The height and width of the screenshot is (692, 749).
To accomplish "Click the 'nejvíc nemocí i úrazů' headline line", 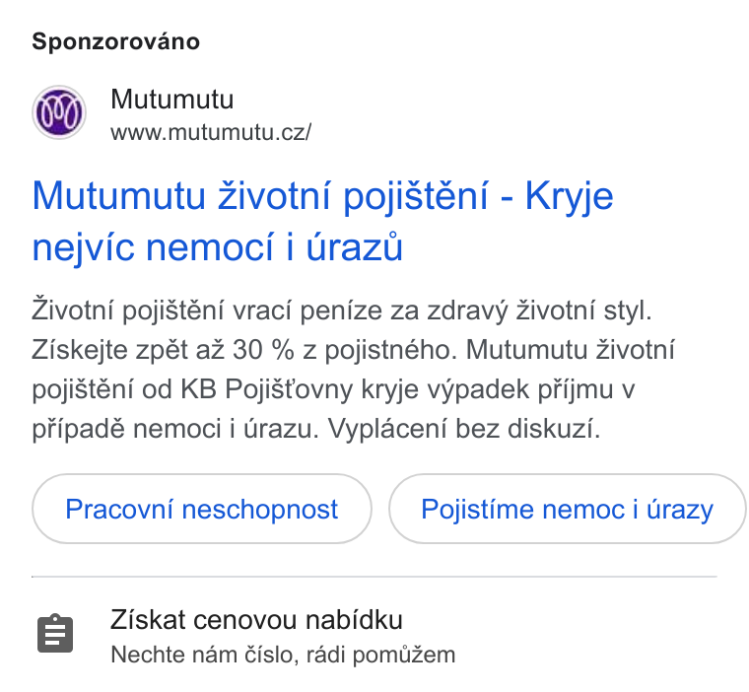I will [218, 247].
